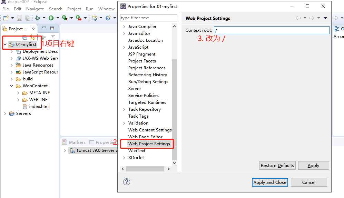Click Collapse All in Project Explorer
The height and width of the screenshot is (198, 344).
coord(25,38)
